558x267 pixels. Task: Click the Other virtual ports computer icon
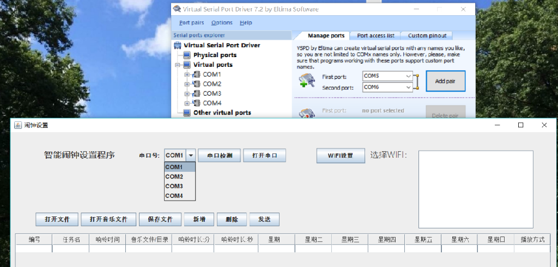[187, 113]
